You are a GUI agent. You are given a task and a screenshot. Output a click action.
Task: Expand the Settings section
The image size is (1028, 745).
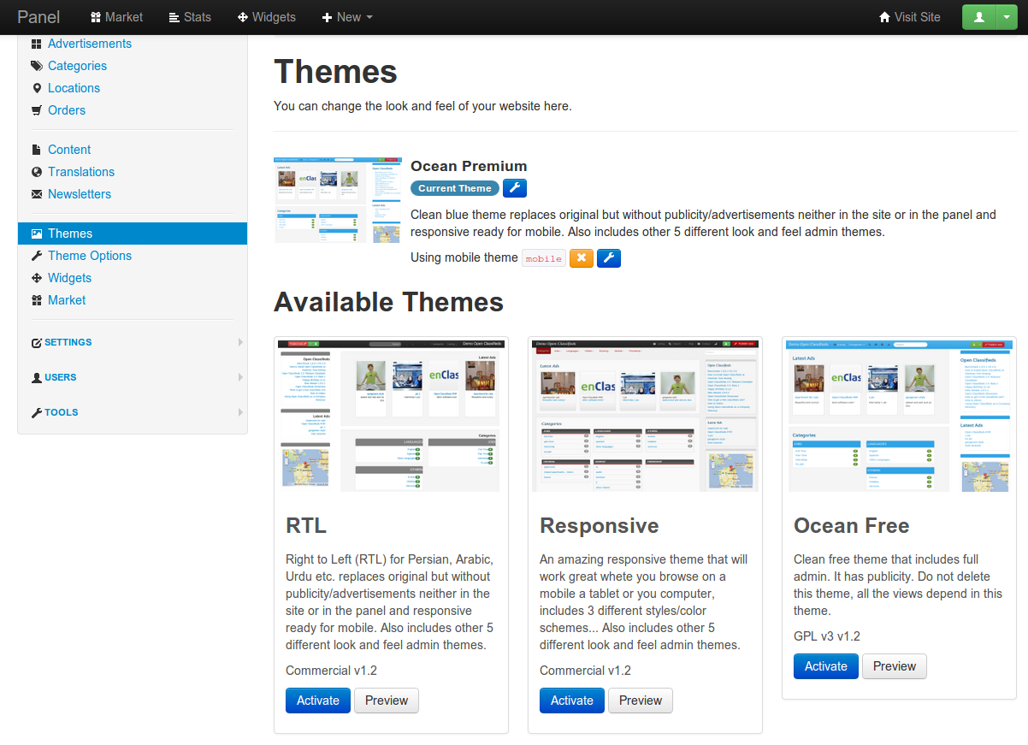(68, 342)
